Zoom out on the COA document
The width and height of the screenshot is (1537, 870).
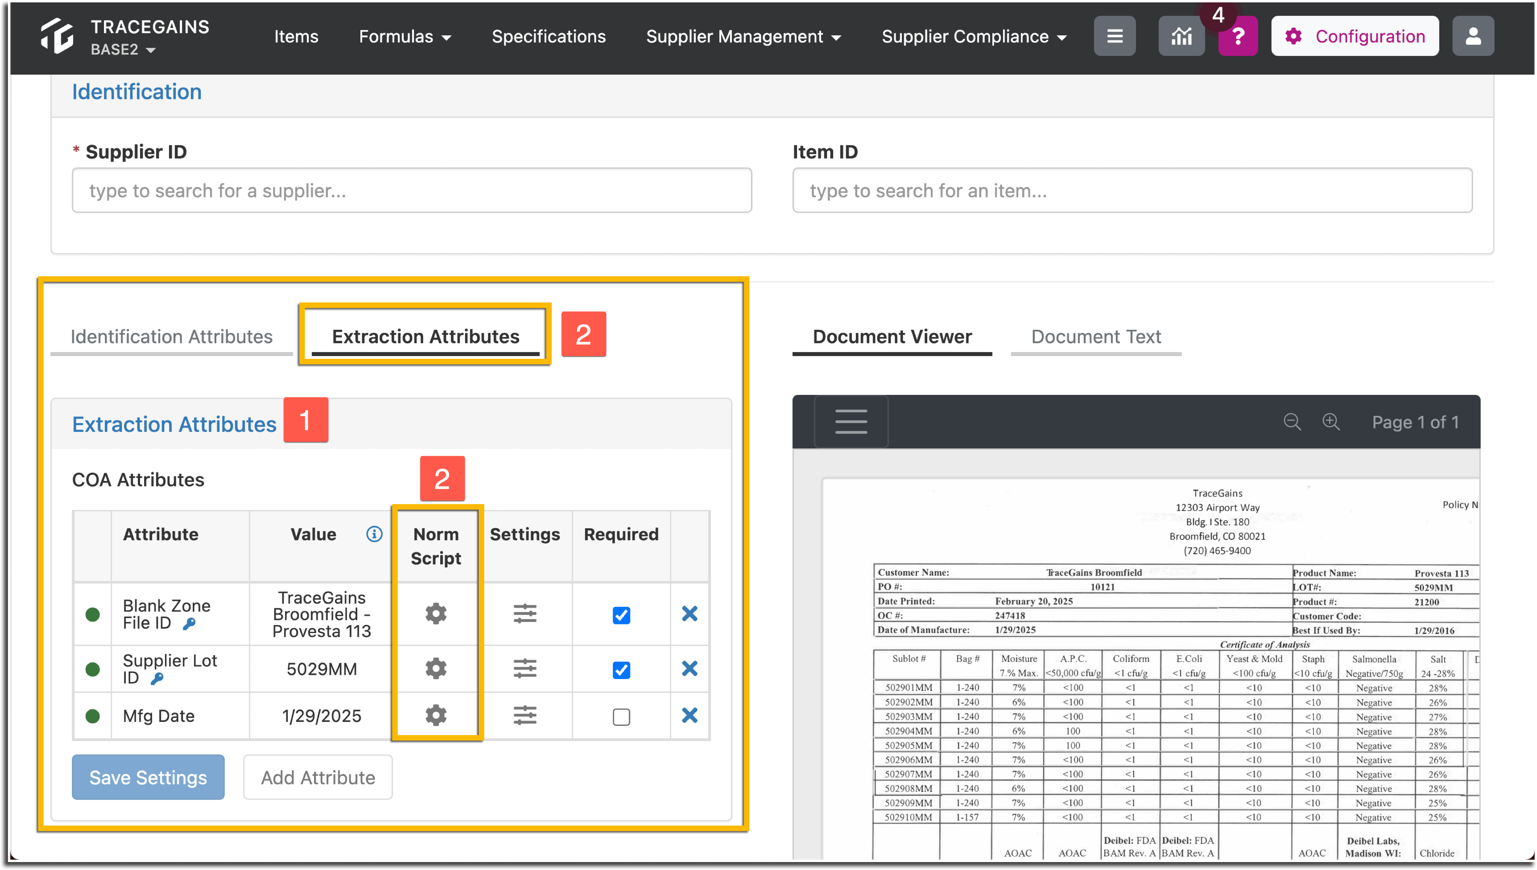point(1292,422)
